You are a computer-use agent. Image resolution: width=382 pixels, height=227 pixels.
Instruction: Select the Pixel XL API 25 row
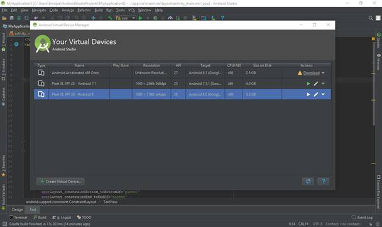coord(182,84)
